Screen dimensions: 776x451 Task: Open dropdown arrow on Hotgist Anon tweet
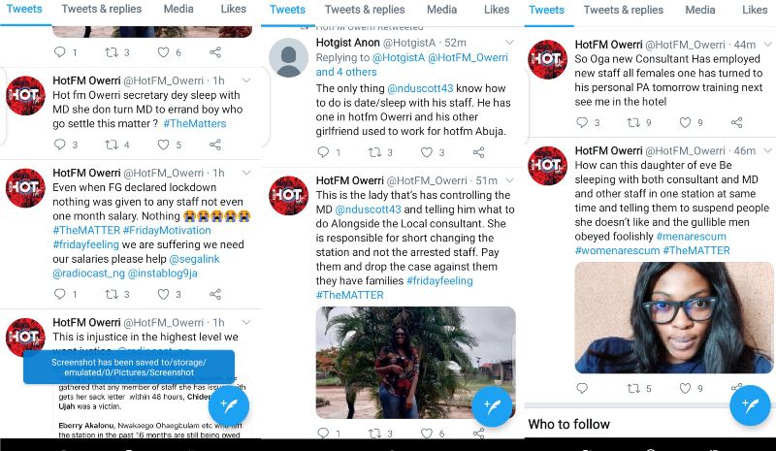pos(508,43)
